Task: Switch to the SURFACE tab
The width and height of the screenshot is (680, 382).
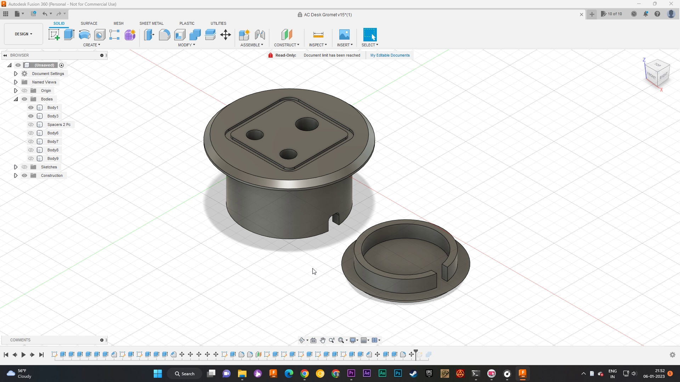Action: click(89, 23)
